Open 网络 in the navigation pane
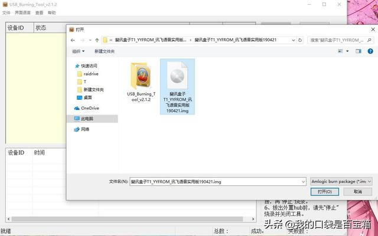Screen dimensions: 378x236 (x=85, y=129)
